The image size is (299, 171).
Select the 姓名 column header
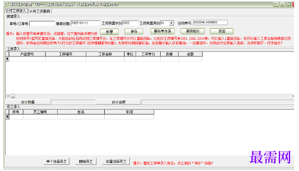tap(81, 112)
